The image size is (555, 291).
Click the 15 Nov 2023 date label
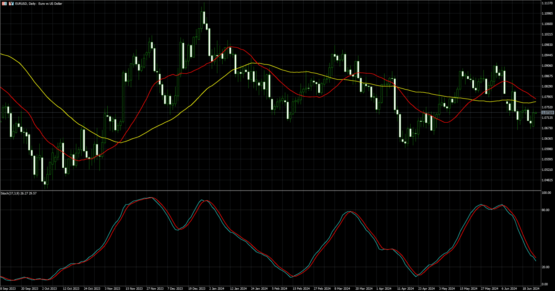134,289
